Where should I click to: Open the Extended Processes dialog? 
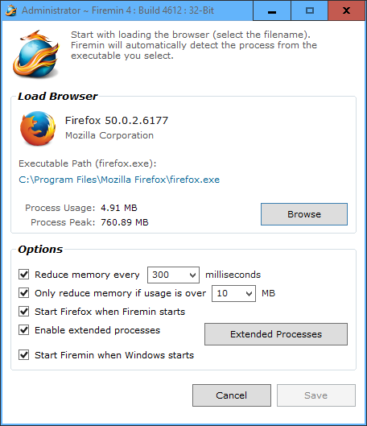(276, 334)
